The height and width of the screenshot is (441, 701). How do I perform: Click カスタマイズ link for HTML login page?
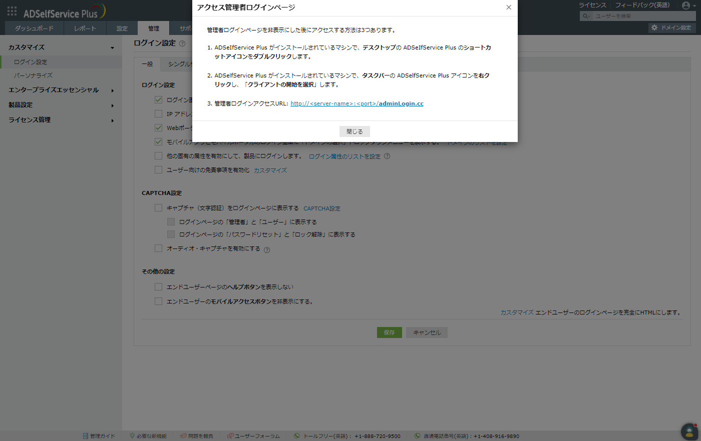517,312
